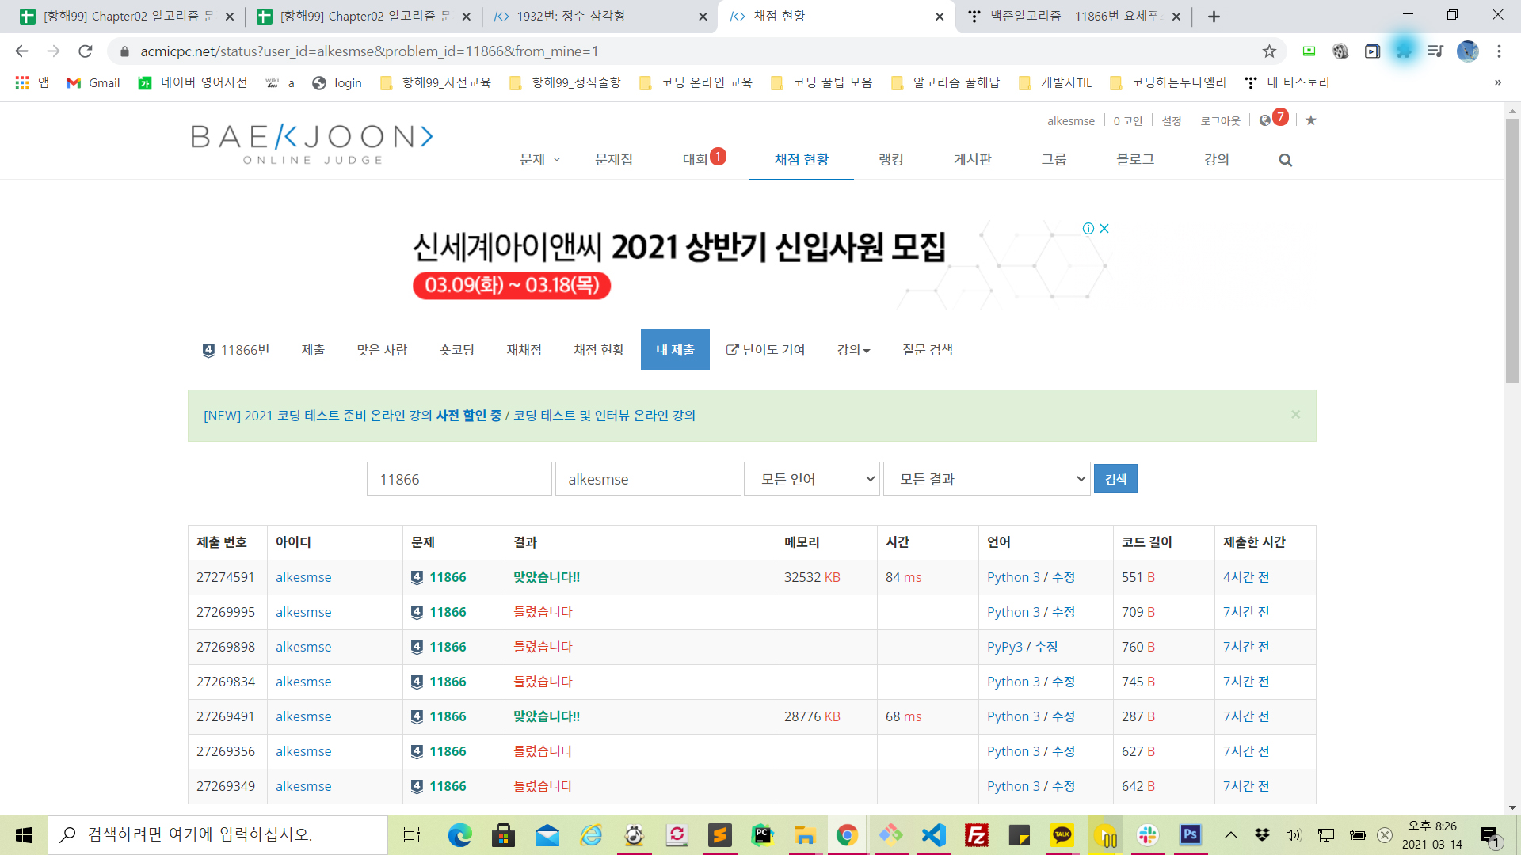Click the star favorites icon near logout
The height and width of the screenshot is (855, 1521).
(1311, 120)
